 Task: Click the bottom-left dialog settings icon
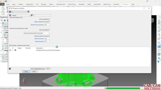click(x=10, y=69)
